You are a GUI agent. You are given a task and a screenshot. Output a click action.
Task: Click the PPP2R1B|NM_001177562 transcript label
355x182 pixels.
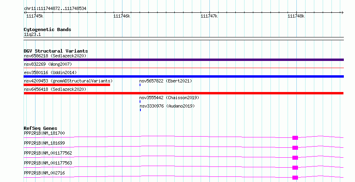pyautogui.click(x=48, y=153)
